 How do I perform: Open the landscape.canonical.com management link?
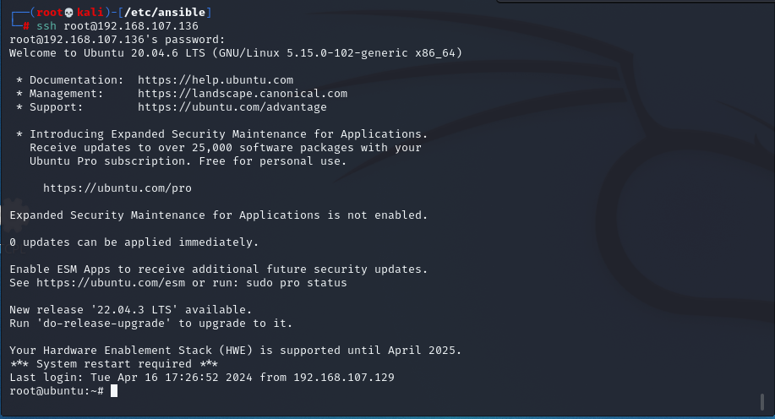click(x=243, y=94)
